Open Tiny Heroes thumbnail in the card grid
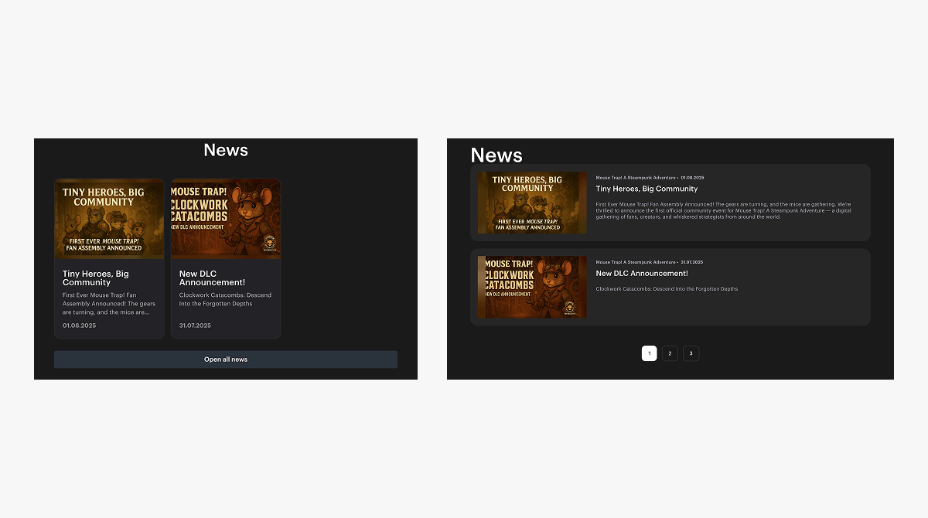 pos(109,219)
